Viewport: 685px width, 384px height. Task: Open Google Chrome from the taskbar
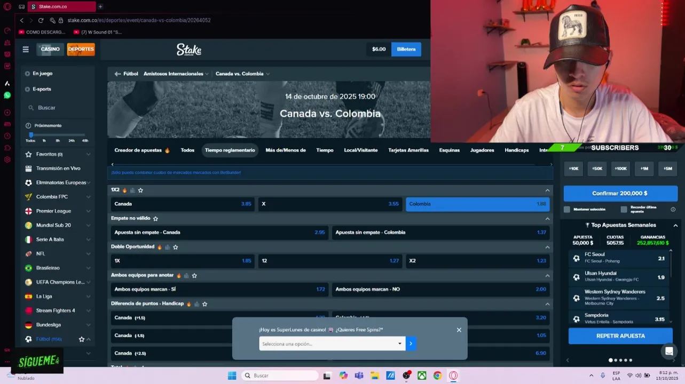(437, 375)
